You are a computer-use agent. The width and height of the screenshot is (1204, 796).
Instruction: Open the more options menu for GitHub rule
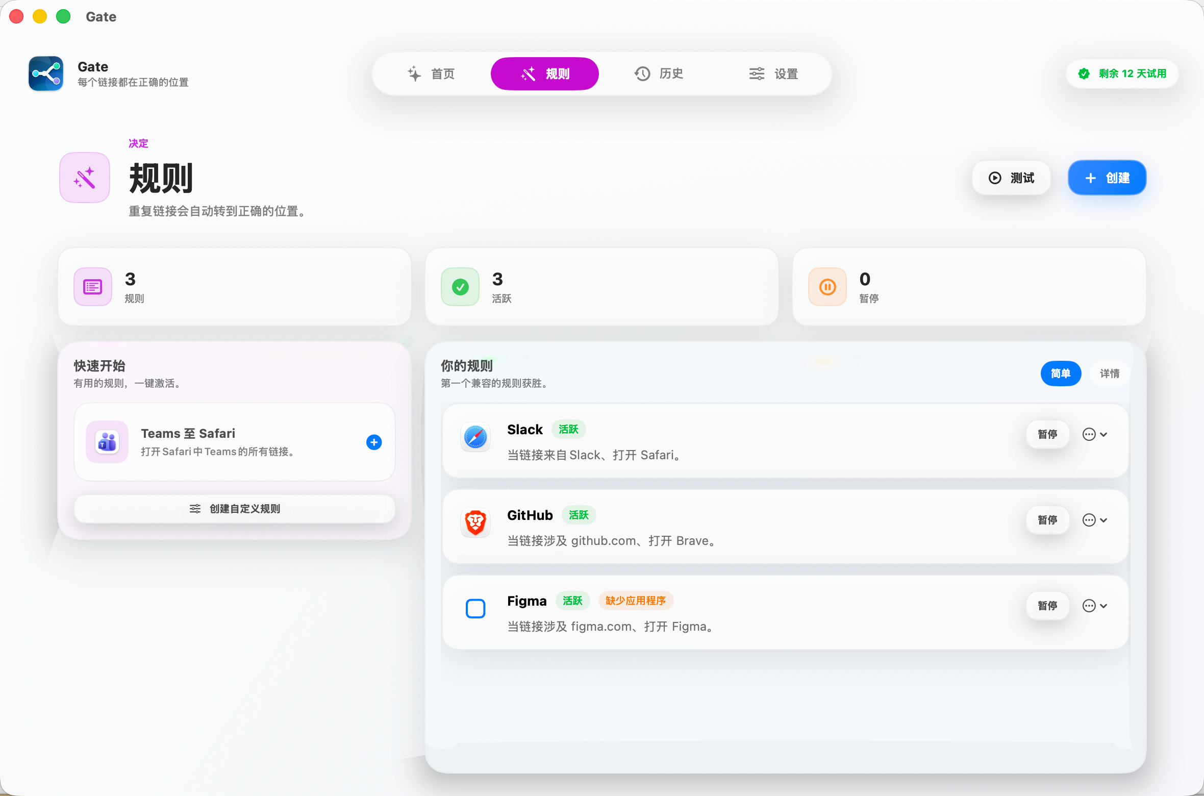coord(1095,520)
